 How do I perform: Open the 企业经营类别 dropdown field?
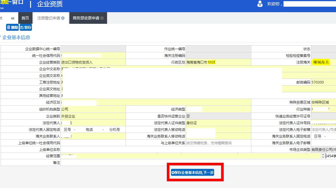93,62
